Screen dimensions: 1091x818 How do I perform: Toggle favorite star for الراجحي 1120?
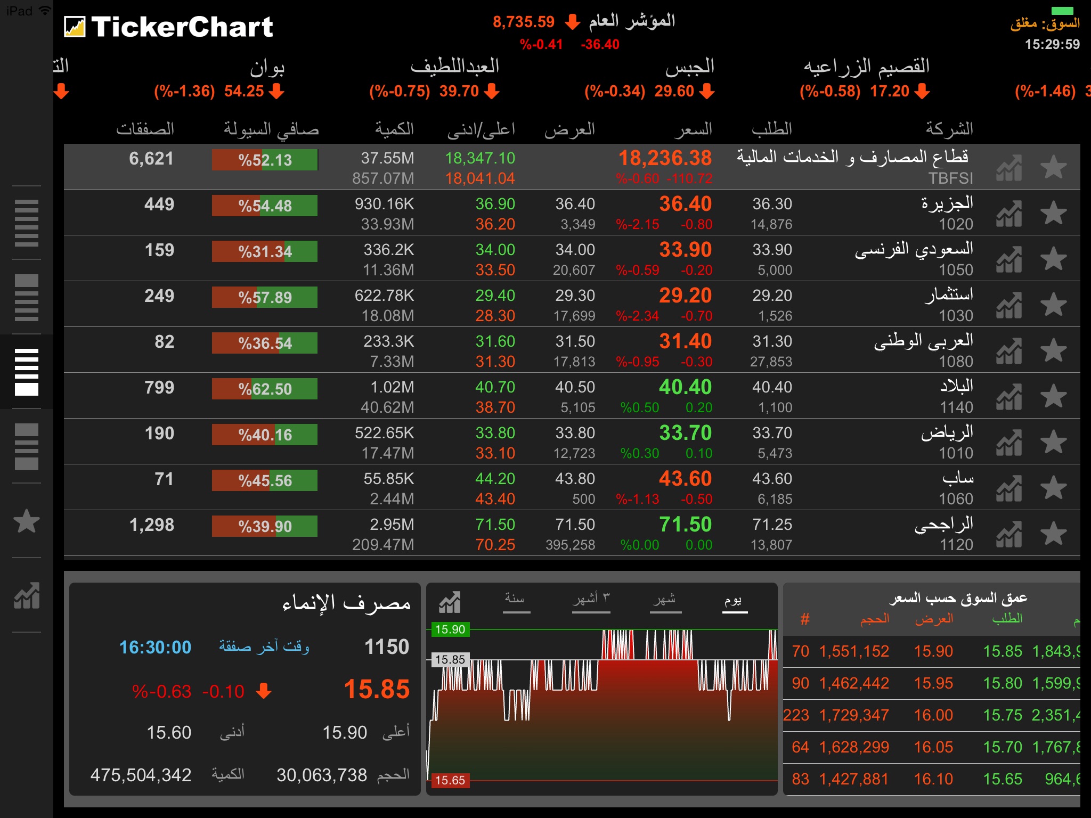point(1053,534)
